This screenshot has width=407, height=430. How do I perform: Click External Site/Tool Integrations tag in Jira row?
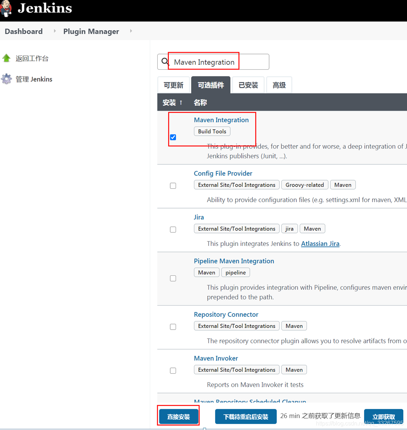236,229
